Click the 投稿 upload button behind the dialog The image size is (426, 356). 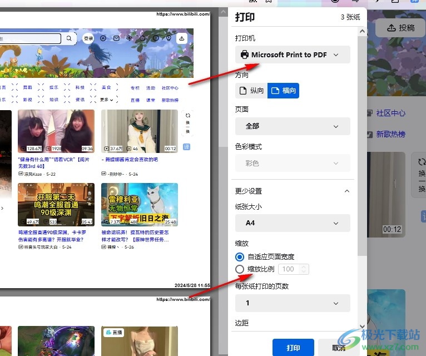(x=401, y=27)
